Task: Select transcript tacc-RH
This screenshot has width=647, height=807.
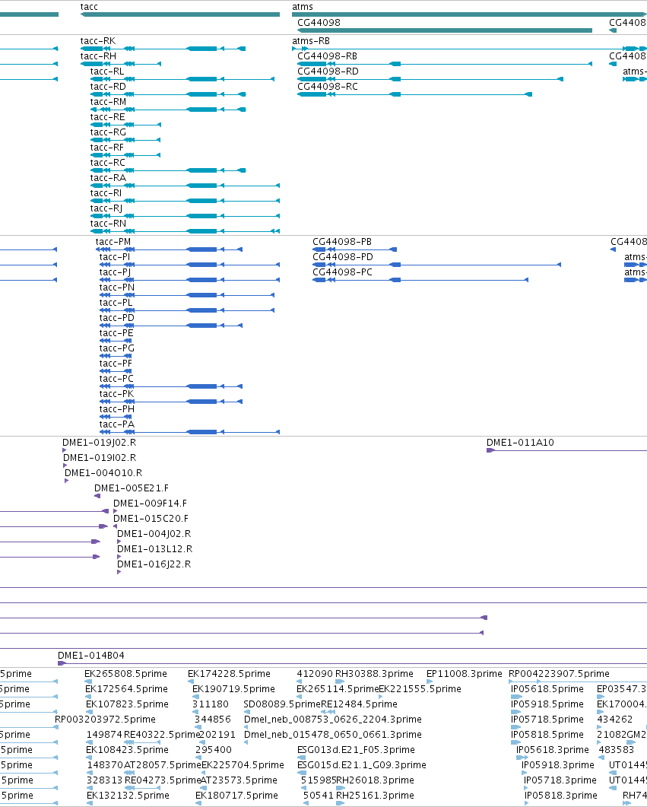Action: point(98,56)
